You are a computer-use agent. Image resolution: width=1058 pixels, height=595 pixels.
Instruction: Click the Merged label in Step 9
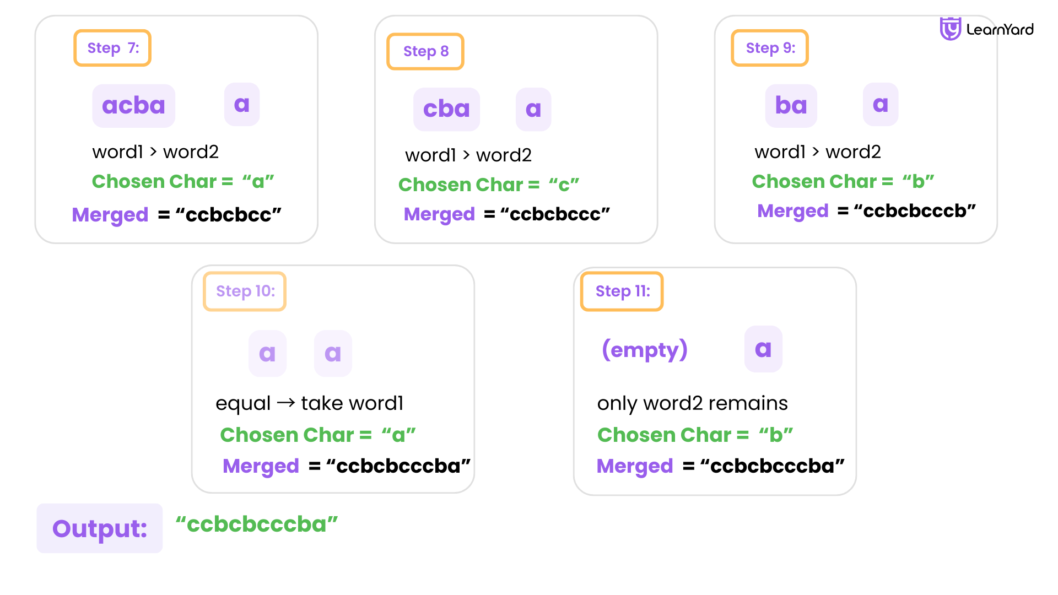793,211
